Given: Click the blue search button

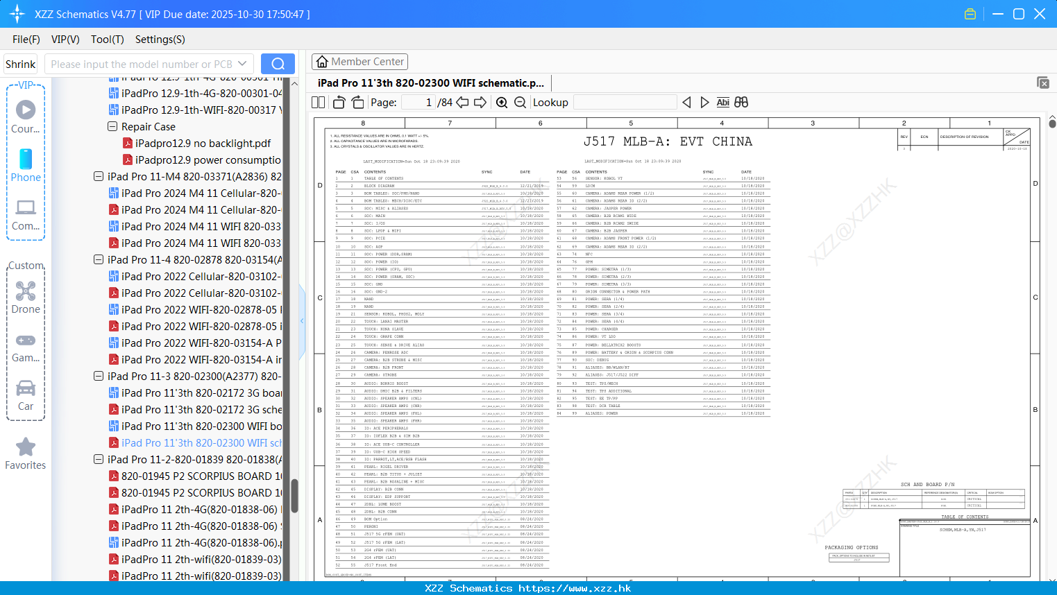Looking at the screenshot, I should tap(278, 64).
